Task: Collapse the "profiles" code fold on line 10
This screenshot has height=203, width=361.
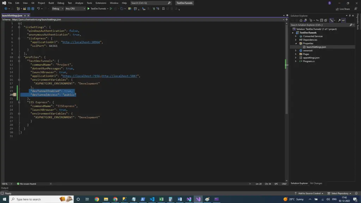Action: click(x=19, y=57)
